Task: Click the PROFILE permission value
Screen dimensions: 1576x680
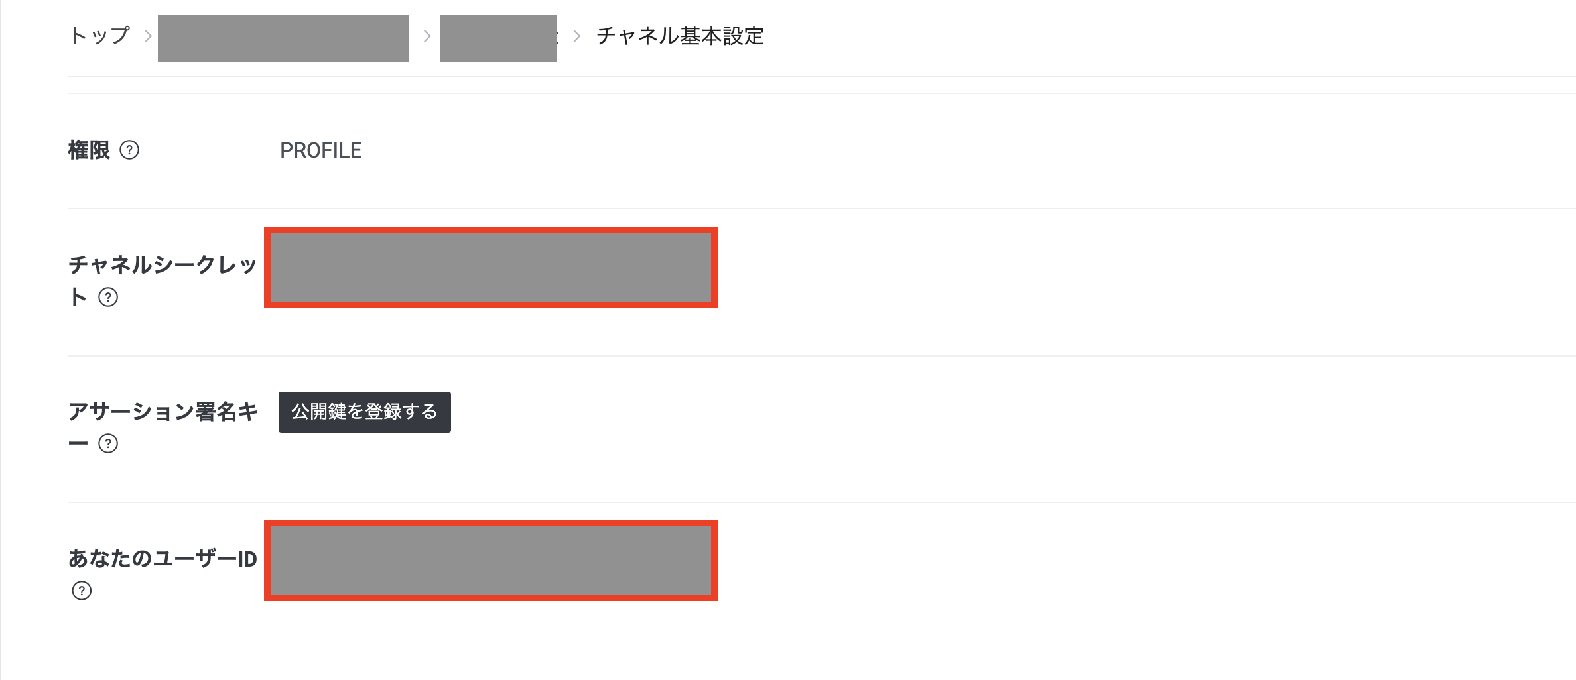Action: point(320,150)
